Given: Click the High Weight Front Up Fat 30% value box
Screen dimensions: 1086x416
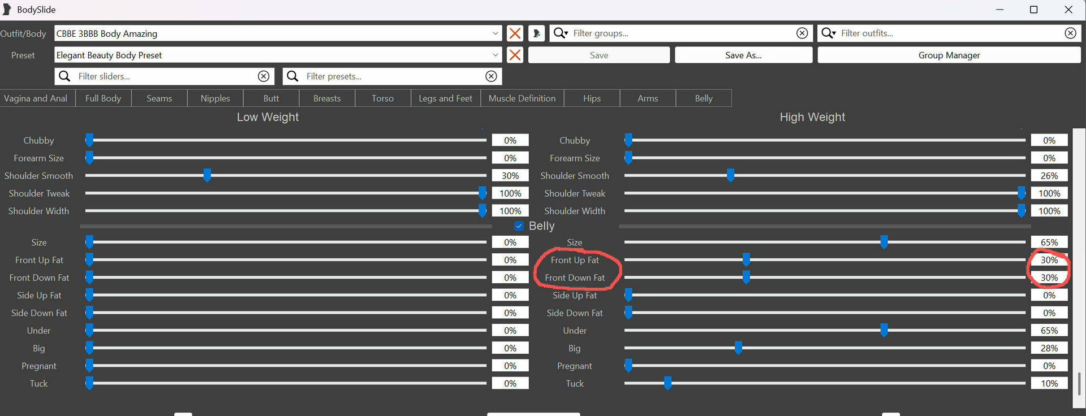Looking at the screenshot, I should (x=1049, y=260).
